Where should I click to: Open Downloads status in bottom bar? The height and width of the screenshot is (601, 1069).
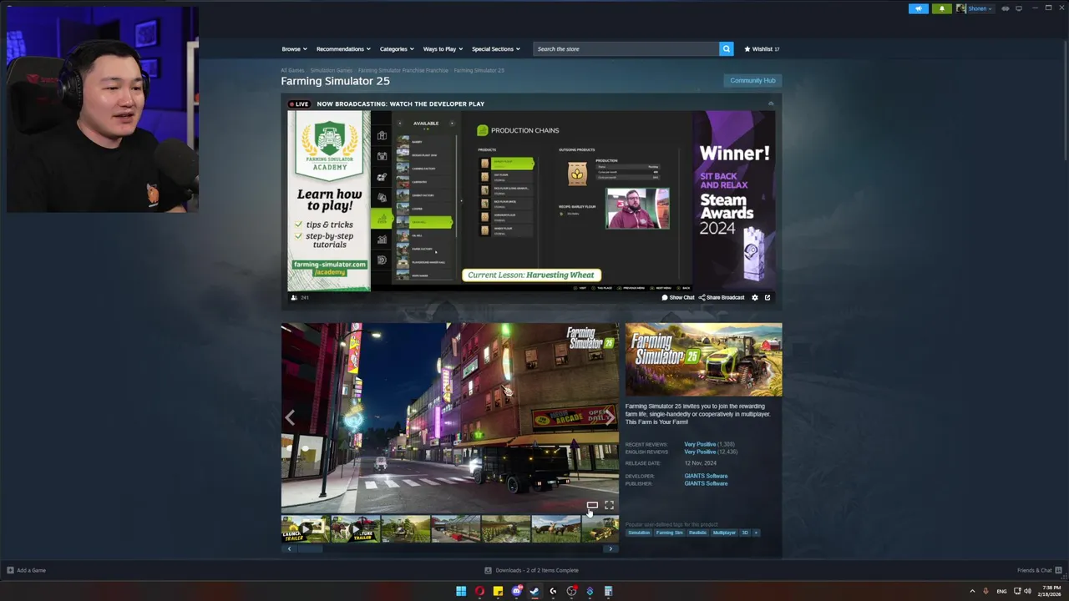tap(532, 570)
